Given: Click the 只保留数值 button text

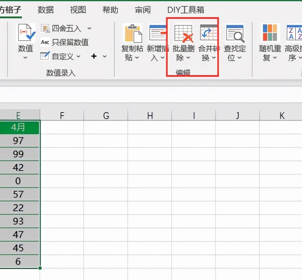Looking at the screenshot, I should pos(70,42).
